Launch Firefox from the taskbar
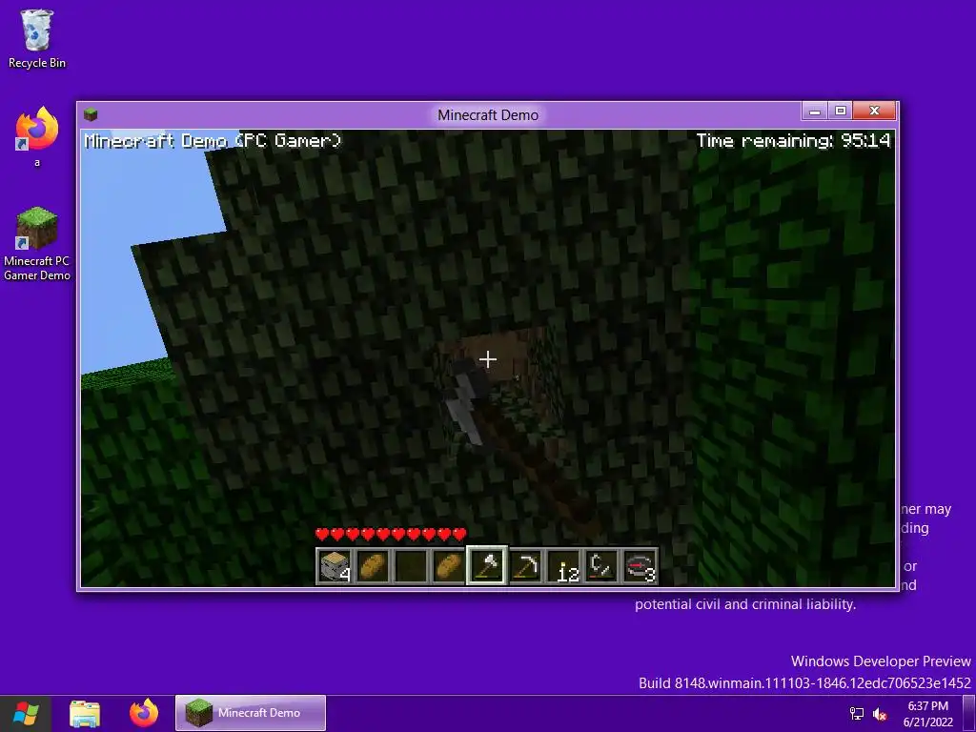Image resolution: width=976 pixels, height=732 pixels. (144, 713)
